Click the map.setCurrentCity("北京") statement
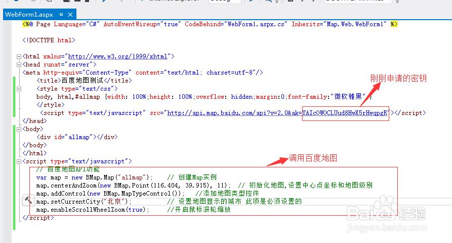 coord(84,202)
